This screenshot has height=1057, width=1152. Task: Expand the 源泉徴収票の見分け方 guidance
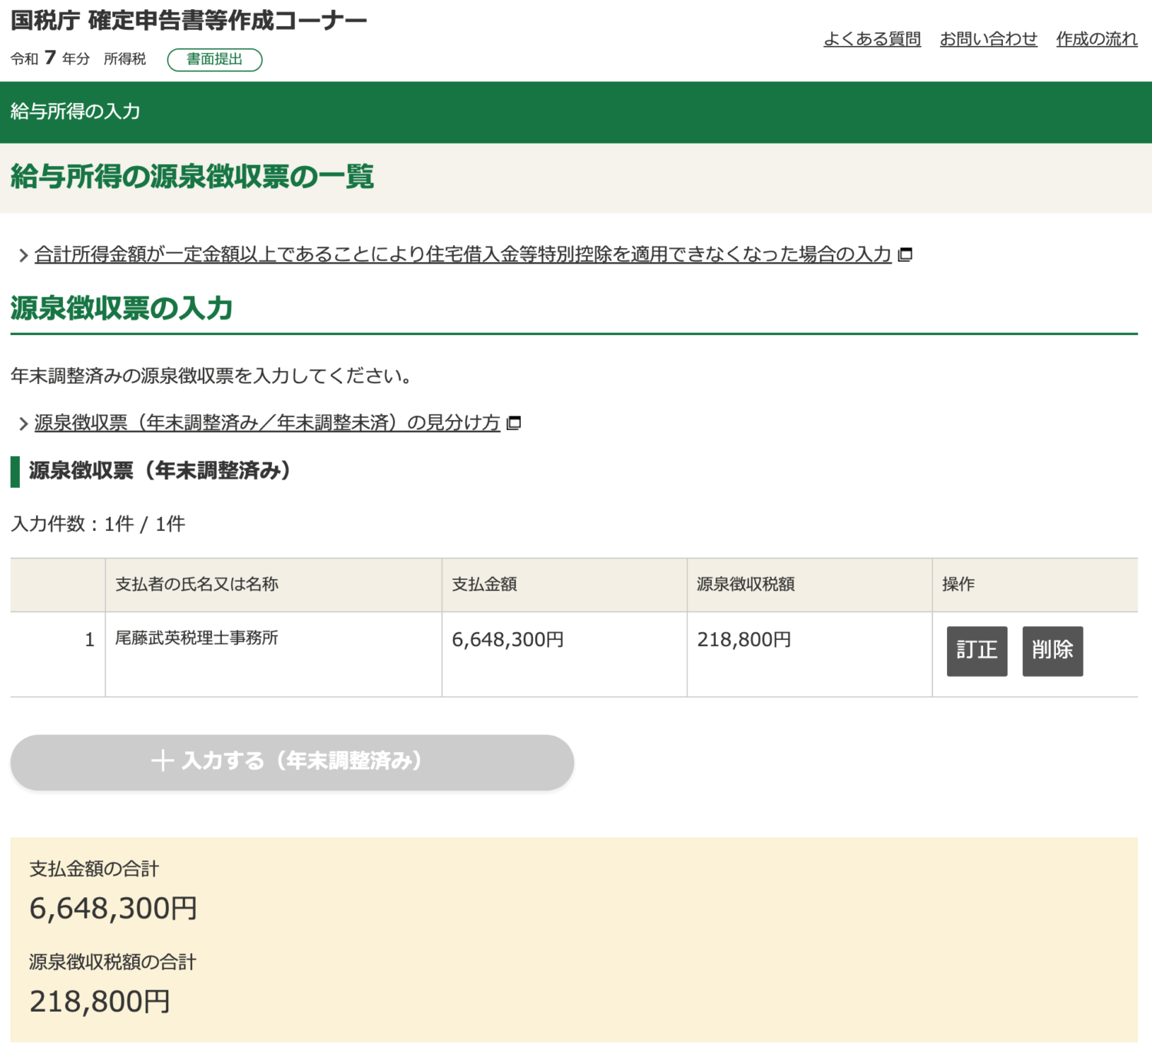[265, 422]
